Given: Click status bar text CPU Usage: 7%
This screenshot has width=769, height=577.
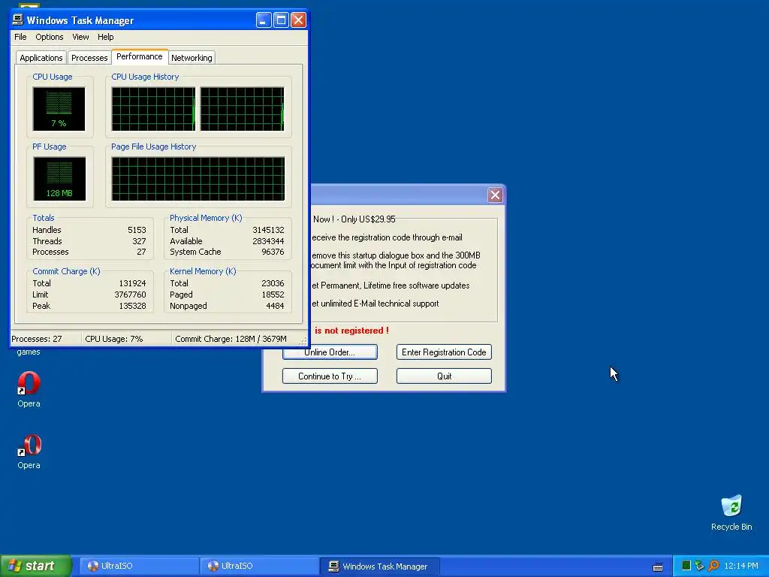Looking at the screenshot, I should pyautogui.click(x=114, y=339).
